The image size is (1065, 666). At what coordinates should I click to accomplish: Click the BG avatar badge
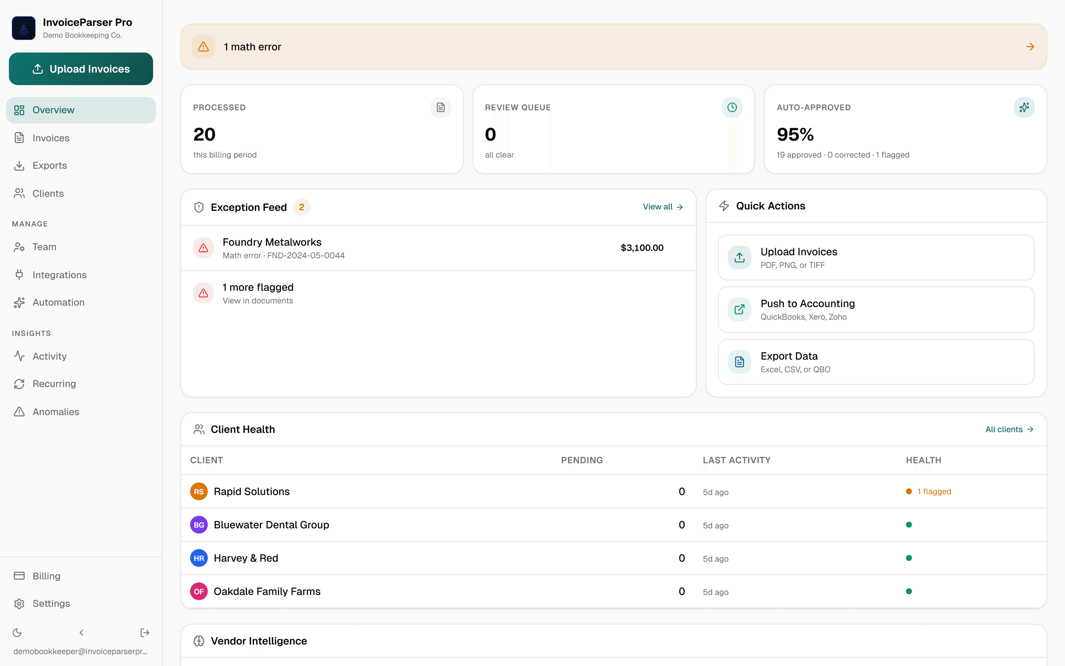pyautogui.click(x=199, y=524)
